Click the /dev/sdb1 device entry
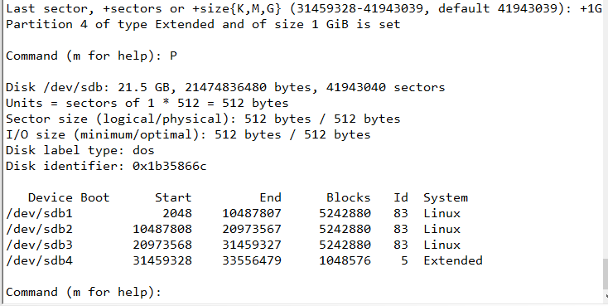This screenshot has width=608, height=306. (x=39, y=213)
